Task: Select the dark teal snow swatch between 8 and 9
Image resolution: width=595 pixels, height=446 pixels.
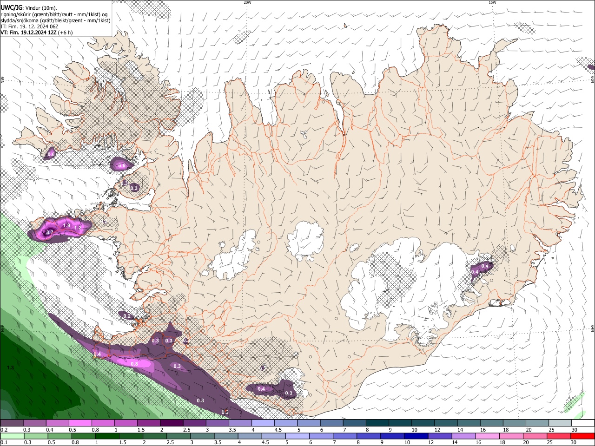Action: click(377, 423)
